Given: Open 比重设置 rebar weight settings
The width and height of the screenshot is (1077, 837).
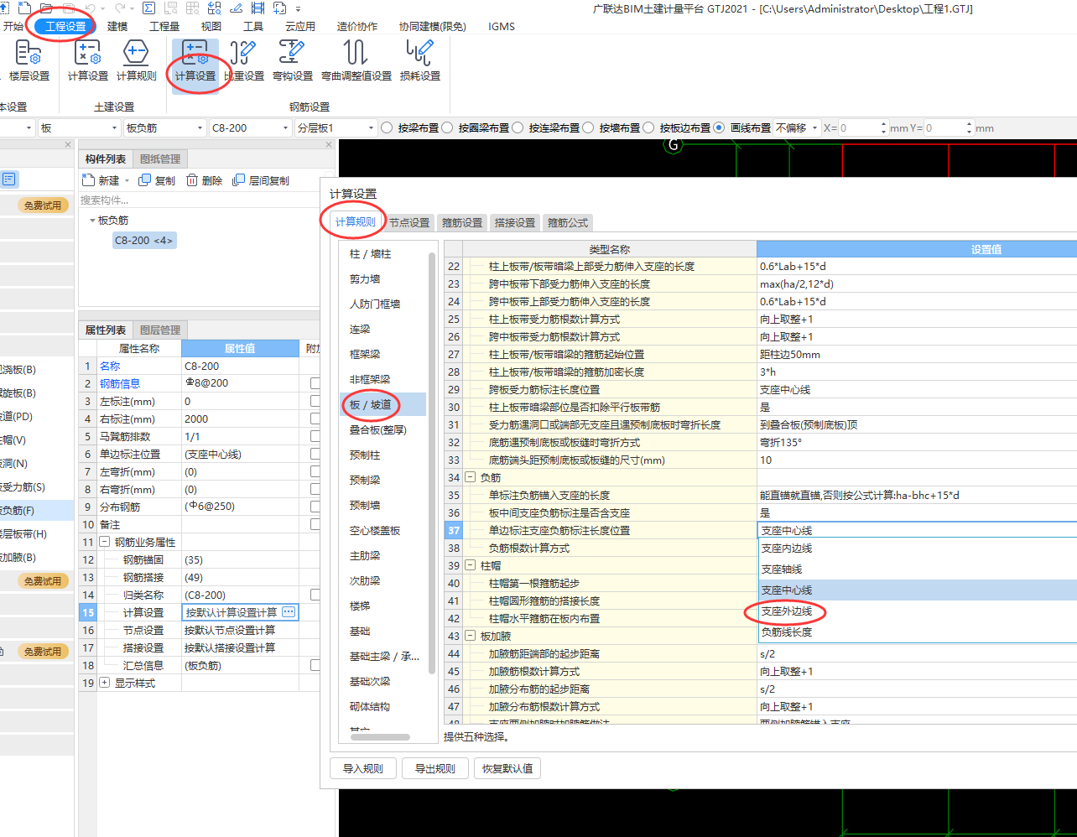Looking at the screenshot, I should point(244,60).
